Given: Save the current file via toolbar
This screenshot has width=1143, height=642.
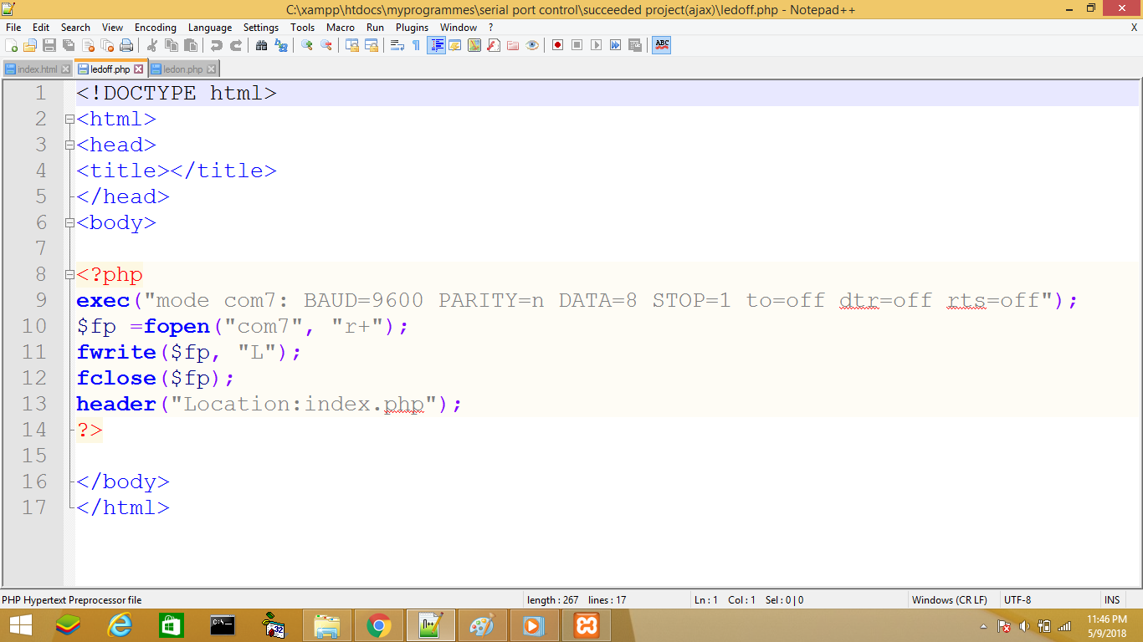Looking at the screenshot, I should pyautogui.click(x=49, y=45).
